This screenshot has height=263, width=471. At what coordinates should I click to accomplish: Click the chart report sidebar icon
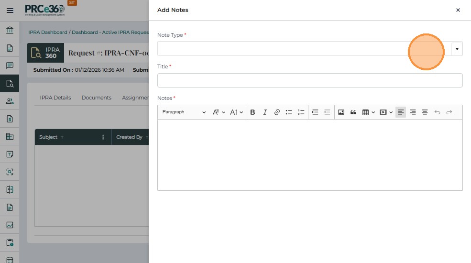pos(10,225)
